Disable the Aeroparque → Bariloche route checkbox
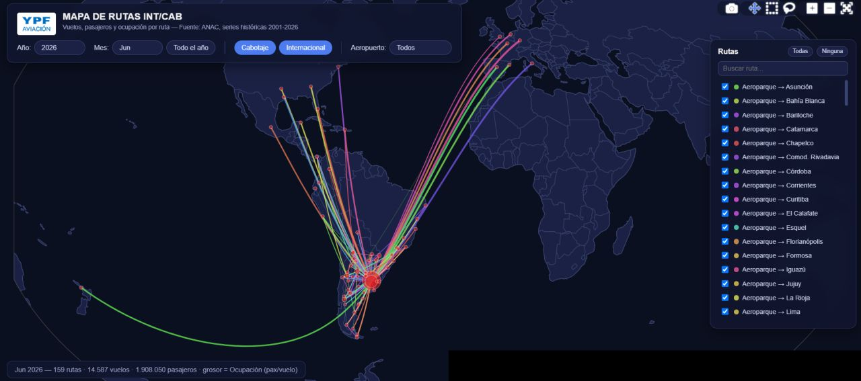The width and height of the screenshot is (861, 381). click(x=725, y=115)
